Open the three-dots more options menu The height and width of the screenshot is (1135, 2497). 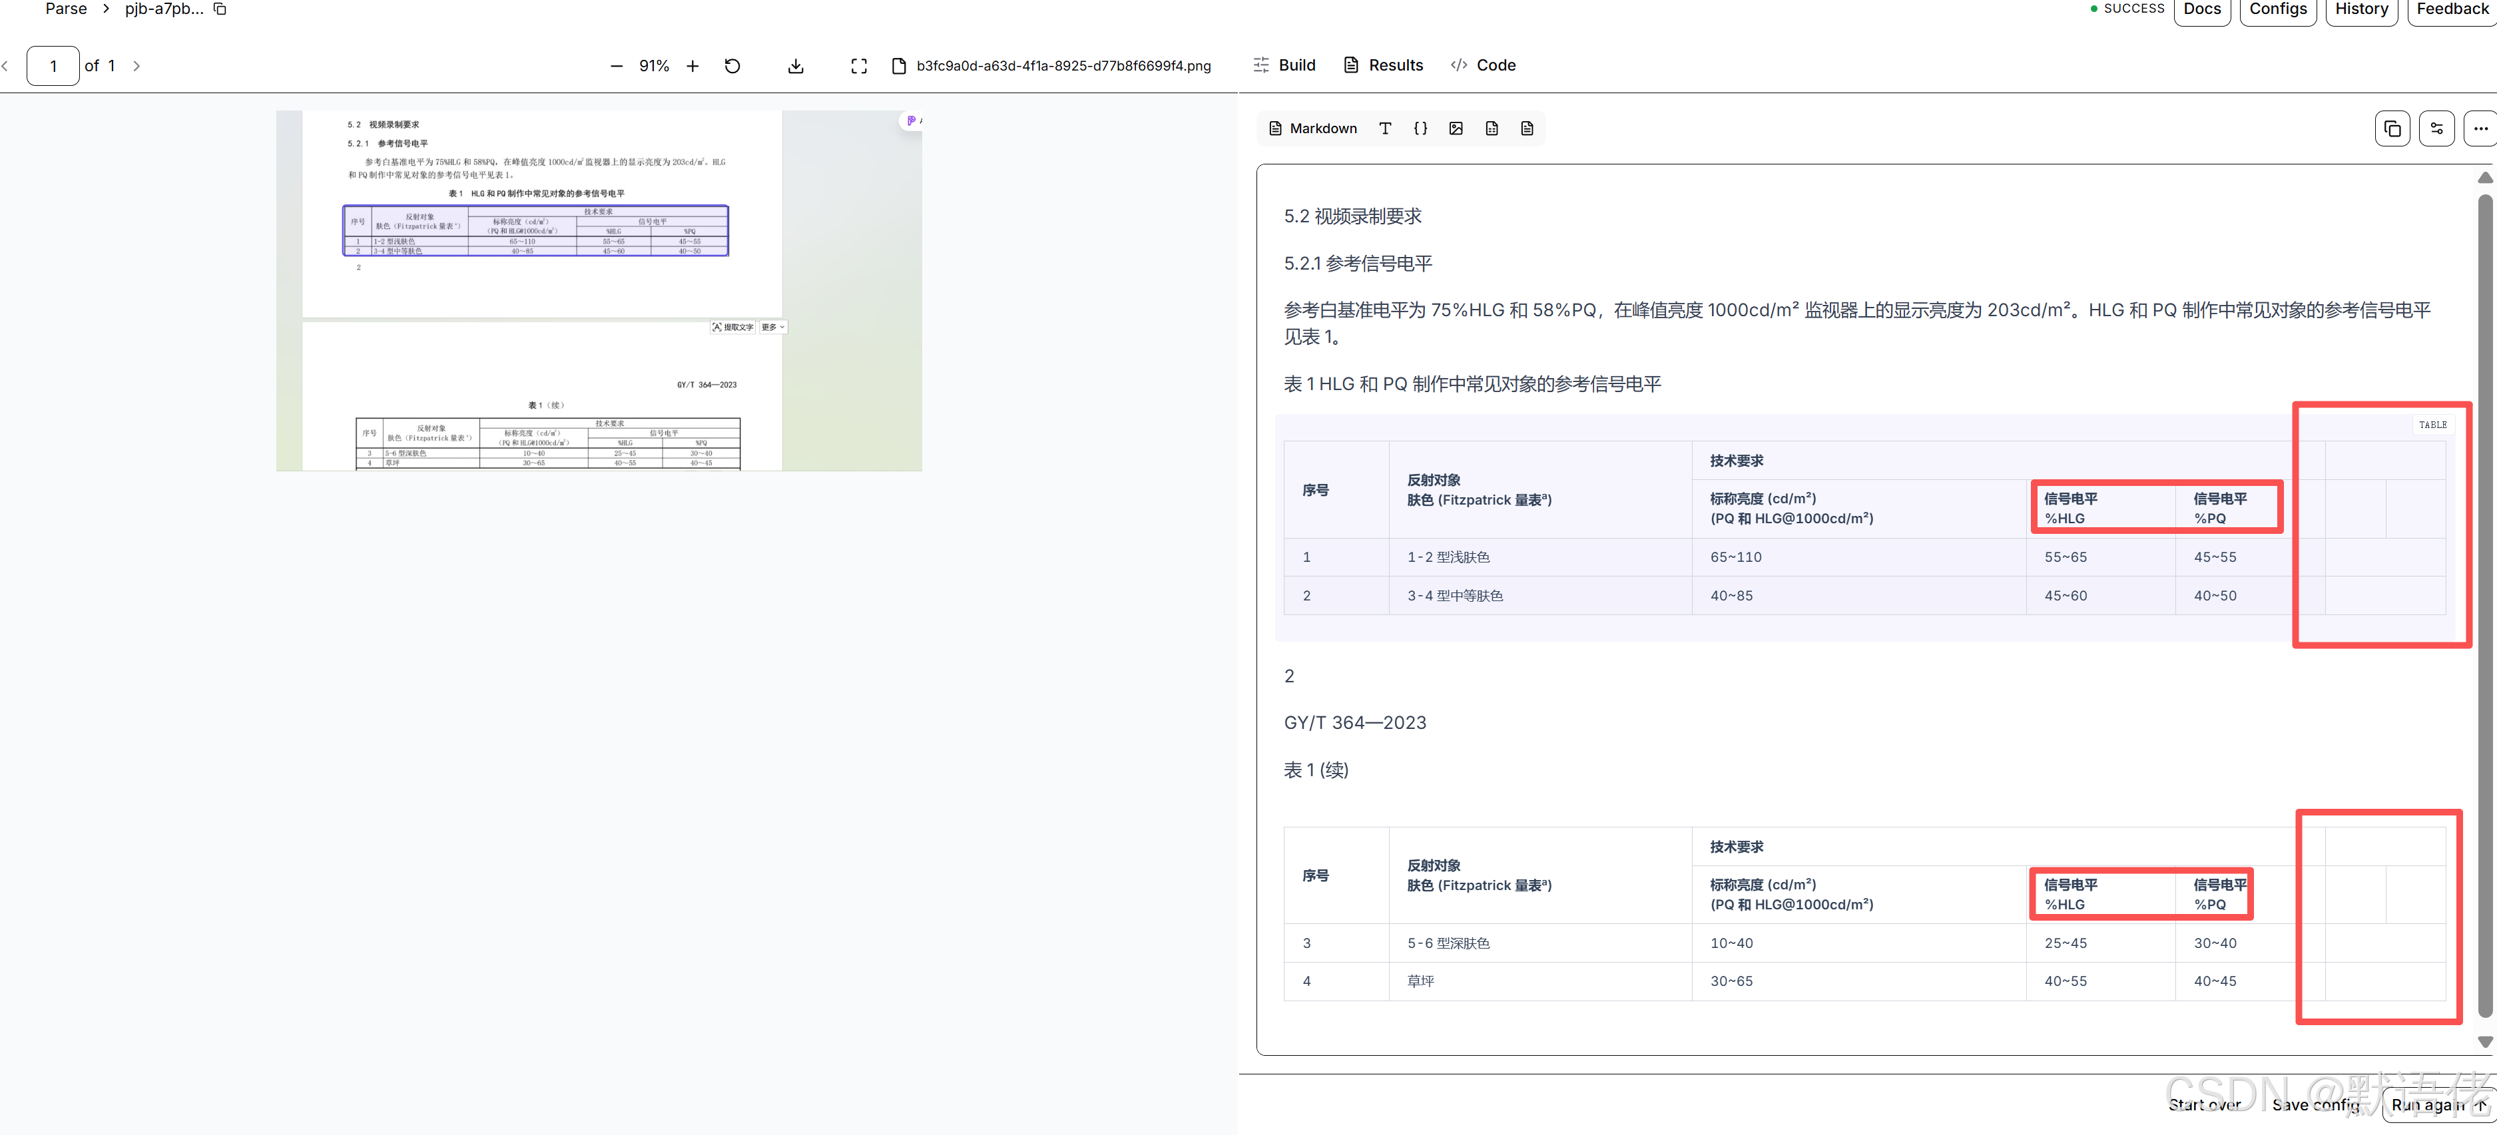click(x=2480, y=128)
